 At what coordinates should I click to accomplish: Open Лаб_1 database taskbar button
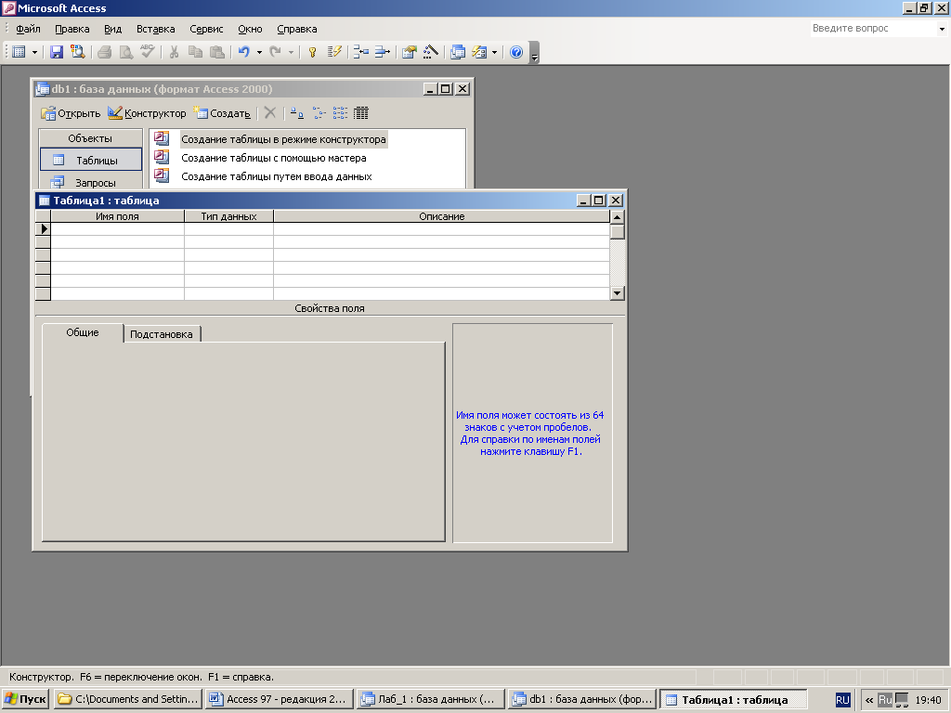[430, 700]
